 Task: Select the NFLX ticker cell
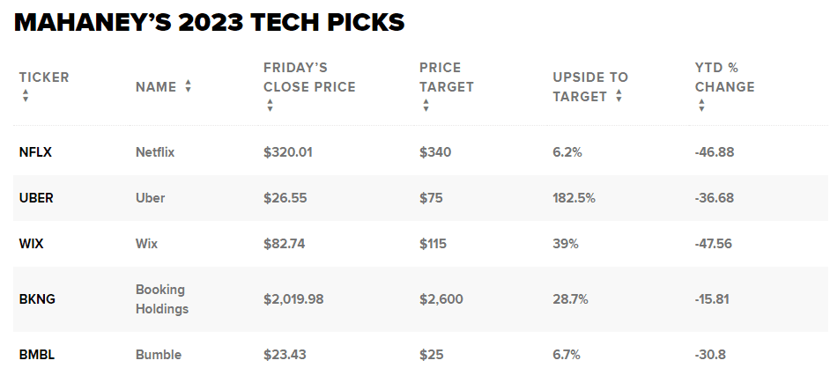pos(35,151)
